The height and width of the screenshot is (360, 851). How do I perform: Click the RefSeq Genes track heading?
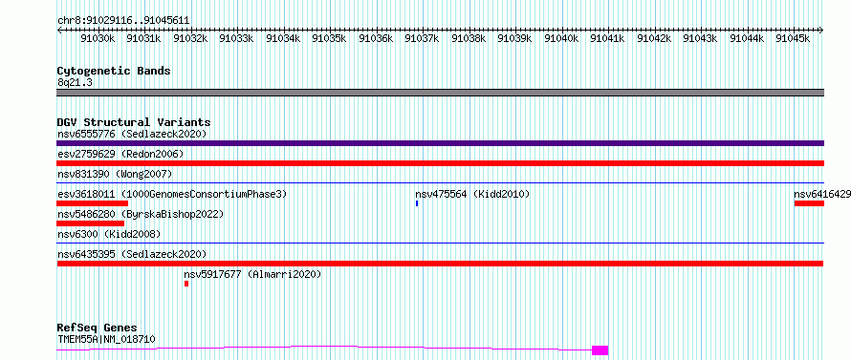pos(97,328)
